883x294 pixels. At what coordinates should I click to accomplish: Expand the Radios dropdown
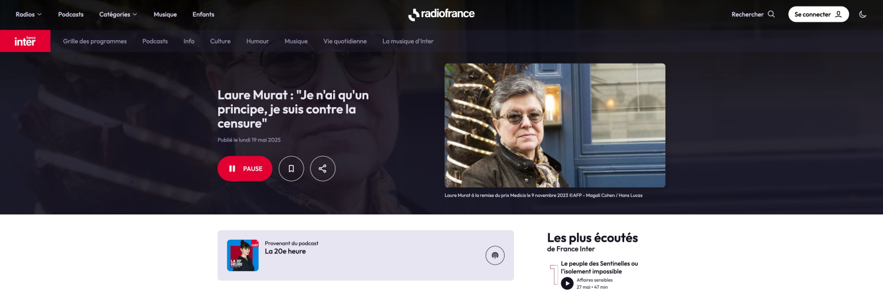click(29, 14)
